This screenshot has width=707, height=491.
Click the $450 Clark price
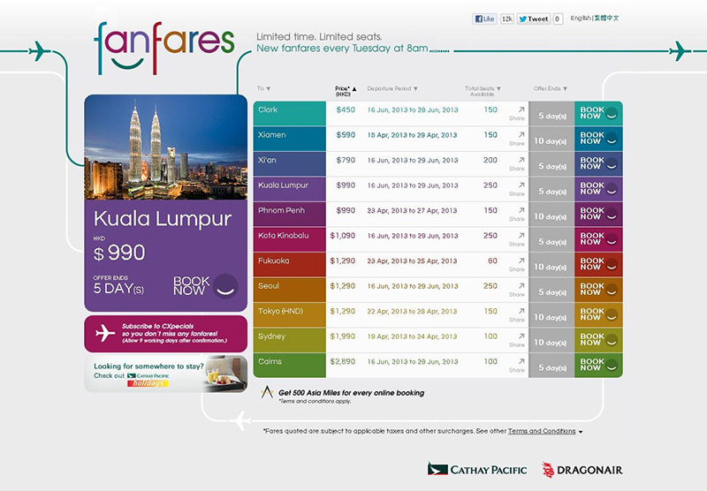click(x=346, y=110)
